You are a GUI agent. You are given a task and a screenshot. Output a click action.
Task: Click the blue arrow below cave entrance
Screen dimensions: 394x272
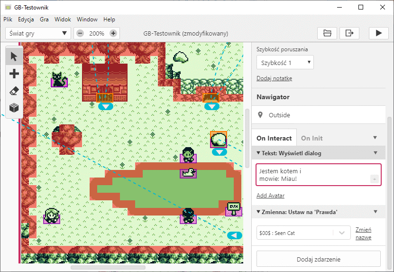[212, 107]
